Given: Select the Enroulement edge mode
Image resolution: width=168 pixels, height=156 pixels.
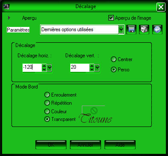Looking at the screenshot, I should pos(47,95).
